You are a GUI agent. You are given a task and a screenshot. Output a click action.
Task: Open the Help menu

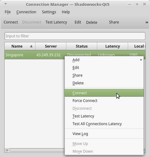point(66,12)
